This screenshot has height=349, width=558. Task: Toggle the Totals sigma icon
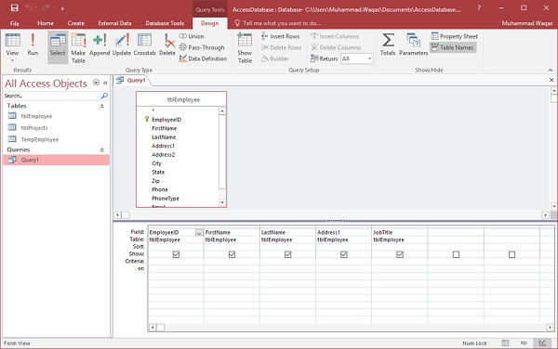[x=388, y=45]
